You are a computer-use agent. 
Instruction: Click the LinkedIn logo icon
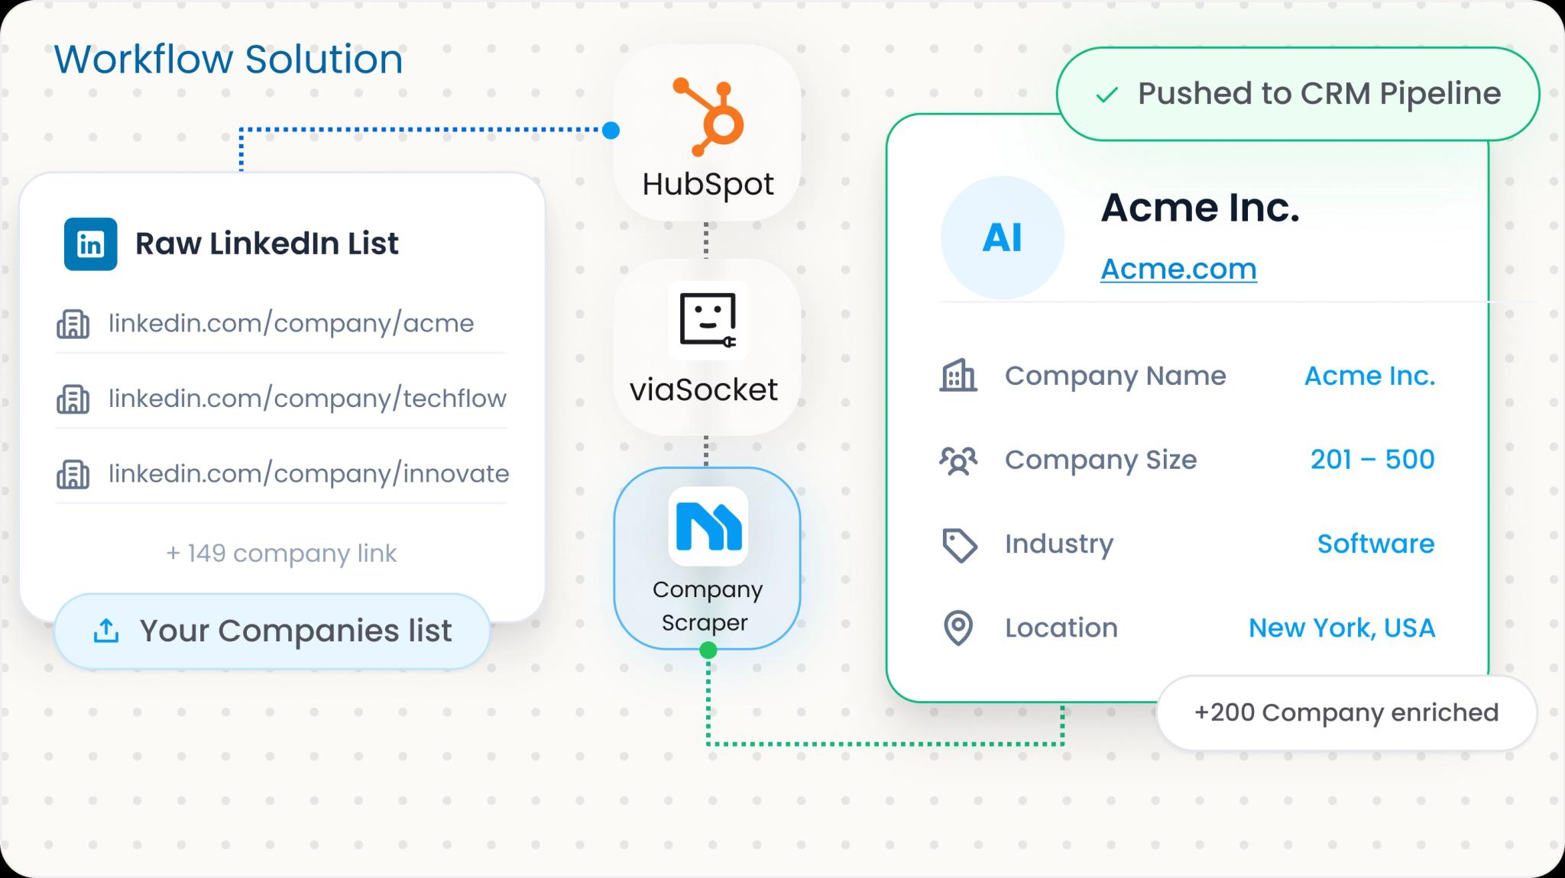(x=90, y=244)
